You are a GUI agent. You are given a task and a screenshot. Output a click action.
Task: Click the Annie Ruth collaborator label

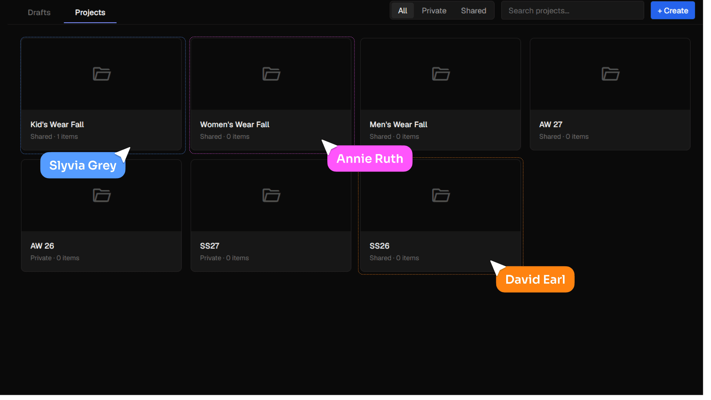click(370, 159)
